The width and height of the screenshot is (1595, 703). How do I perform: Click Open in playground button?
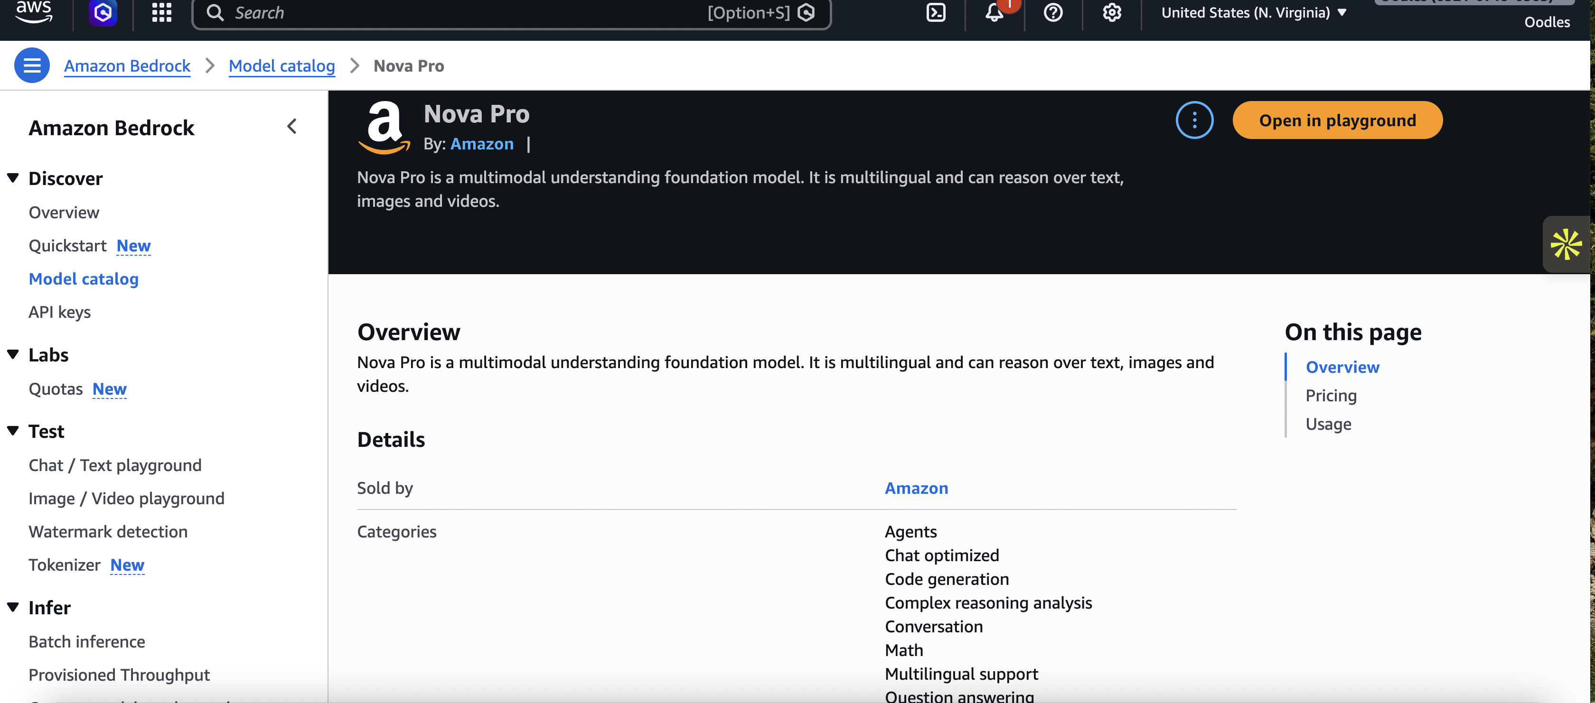click(1337, 120)
